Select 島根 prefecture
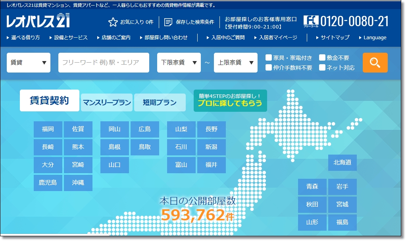The width and height of the screenshot is (406, 241). click(115, 147)
